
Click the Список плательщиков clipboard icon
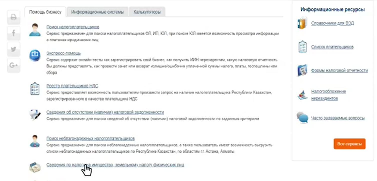click(302, 47)
